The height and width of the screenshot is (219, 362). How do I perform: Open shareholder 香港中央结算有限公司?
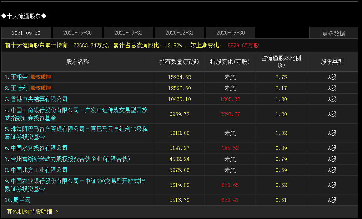[x=36, y=99]
